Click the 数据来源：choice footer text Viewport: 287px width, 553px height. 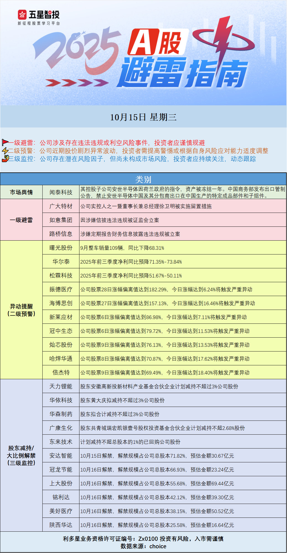pos(143,546)
